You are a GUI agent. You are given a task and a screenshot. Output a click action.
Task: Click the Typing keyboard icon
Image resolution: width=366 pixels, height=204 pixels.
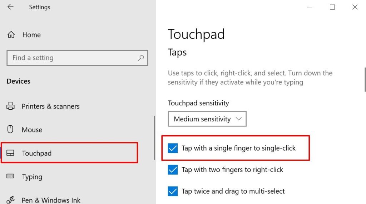pos(10,177)
